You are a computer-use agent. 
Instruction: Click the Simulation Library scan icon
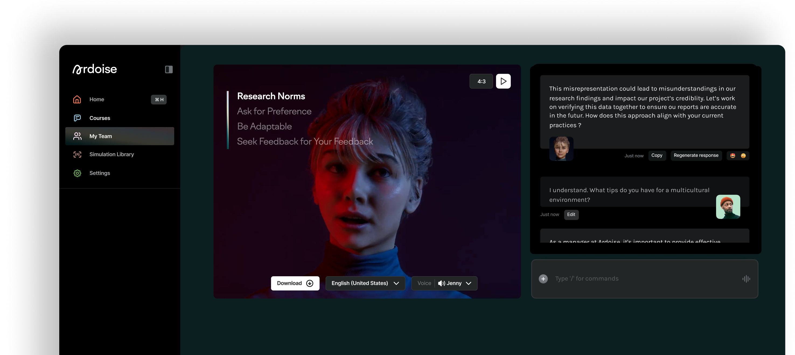(x=77, y=154)
